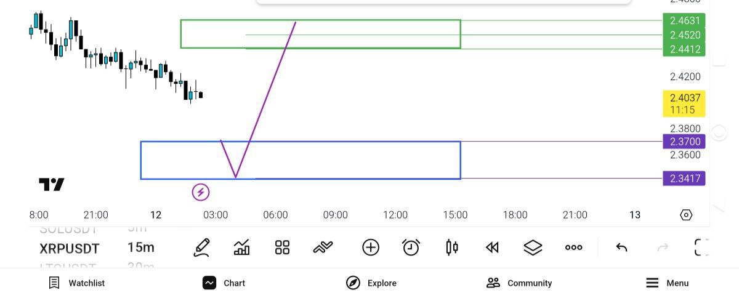Image resolution: width=739 pixels, height=298 pixels.
Task: Switch to the Explore tab
Action: tap(371, 283)
